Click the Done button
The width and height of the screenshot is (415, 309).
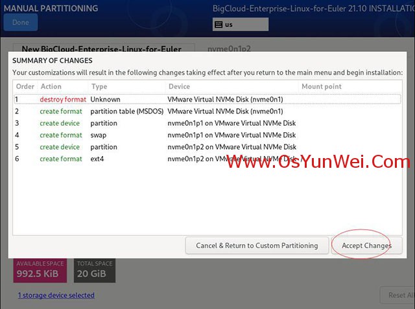(21, 23)
